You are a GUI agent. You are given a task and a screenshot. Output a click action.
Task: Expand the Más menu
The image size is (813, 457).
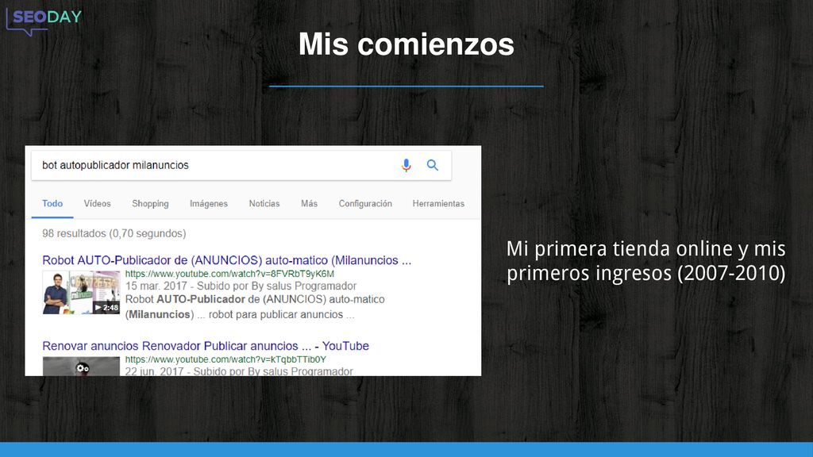pyautogui.click(x=309, y=204)
